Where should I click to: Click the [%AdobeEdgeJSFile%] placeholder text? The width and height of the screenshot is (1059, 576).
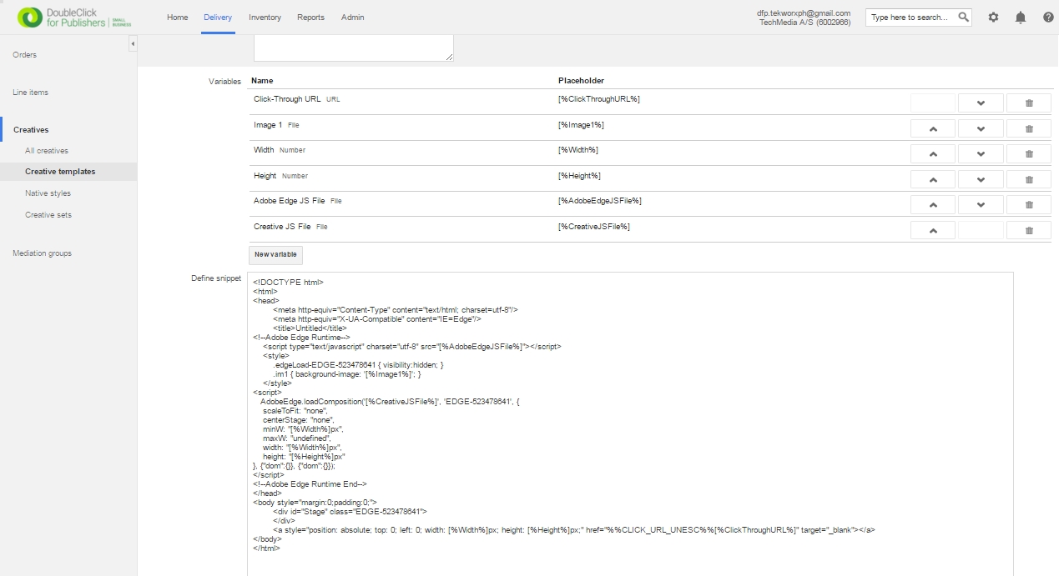[600, 201]
